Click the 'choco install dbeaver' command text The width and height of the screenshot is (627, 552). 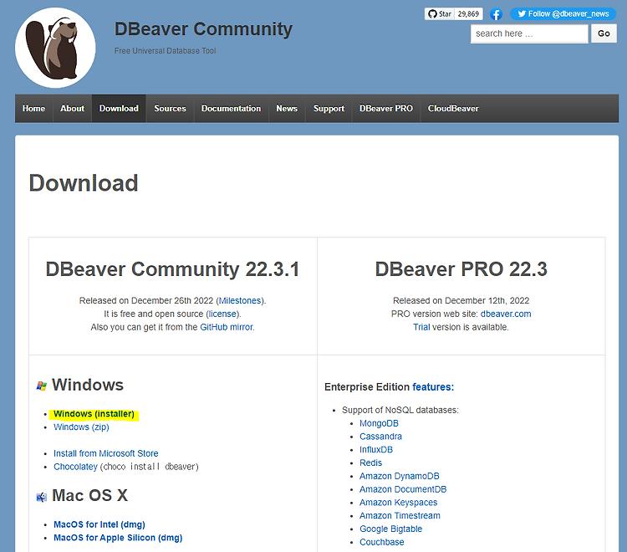pos(149,467)
